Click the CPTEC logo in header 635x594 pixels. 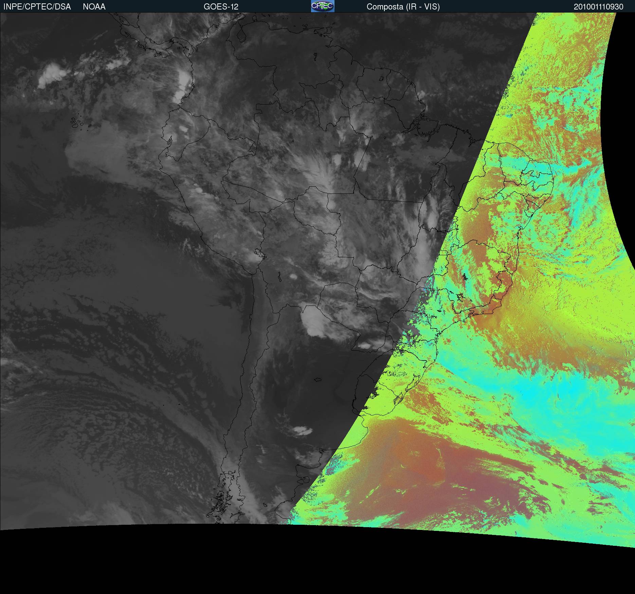pyautogui.click(x=323, y=6)
